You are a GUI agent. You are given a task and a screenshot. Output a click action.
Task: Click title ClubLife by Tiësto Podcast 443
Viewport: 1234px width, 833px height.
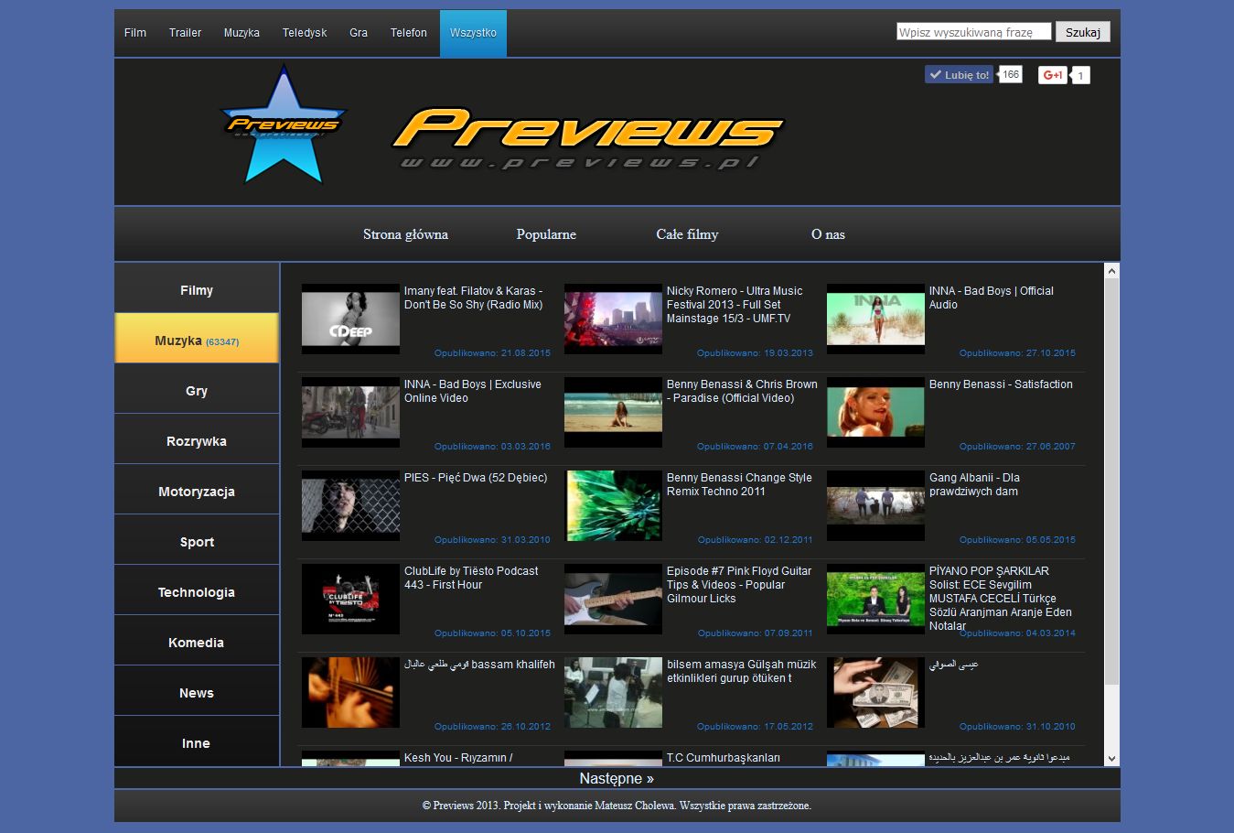click(x=471, y=578)
